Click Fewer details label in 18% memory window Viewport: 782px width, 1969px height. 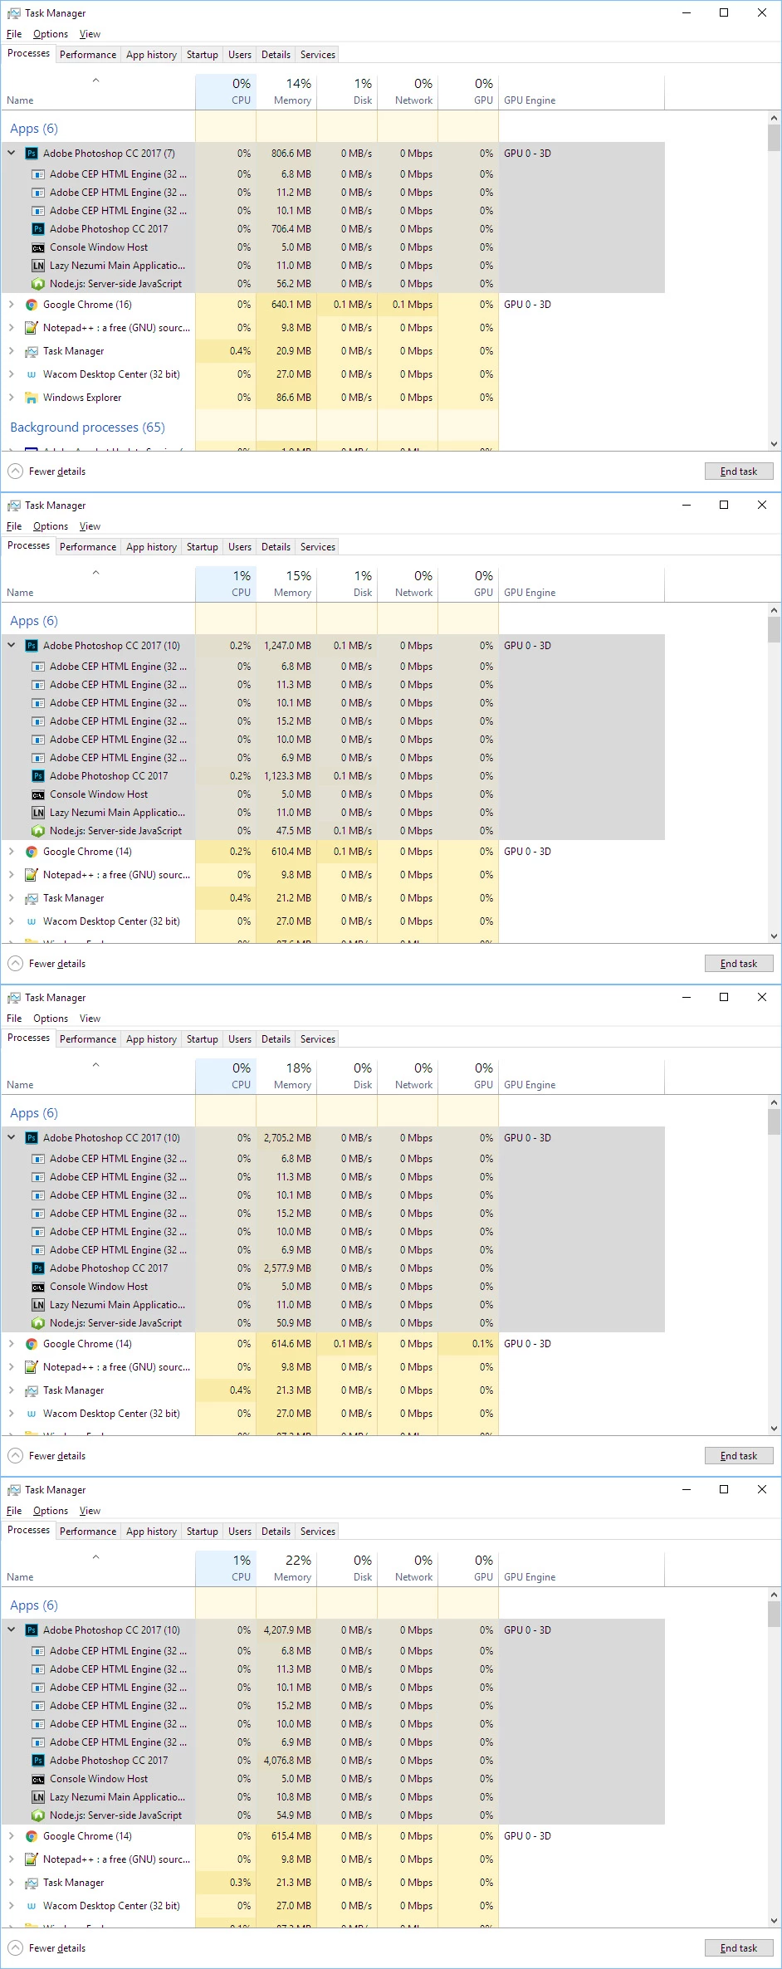(57, 1456)
